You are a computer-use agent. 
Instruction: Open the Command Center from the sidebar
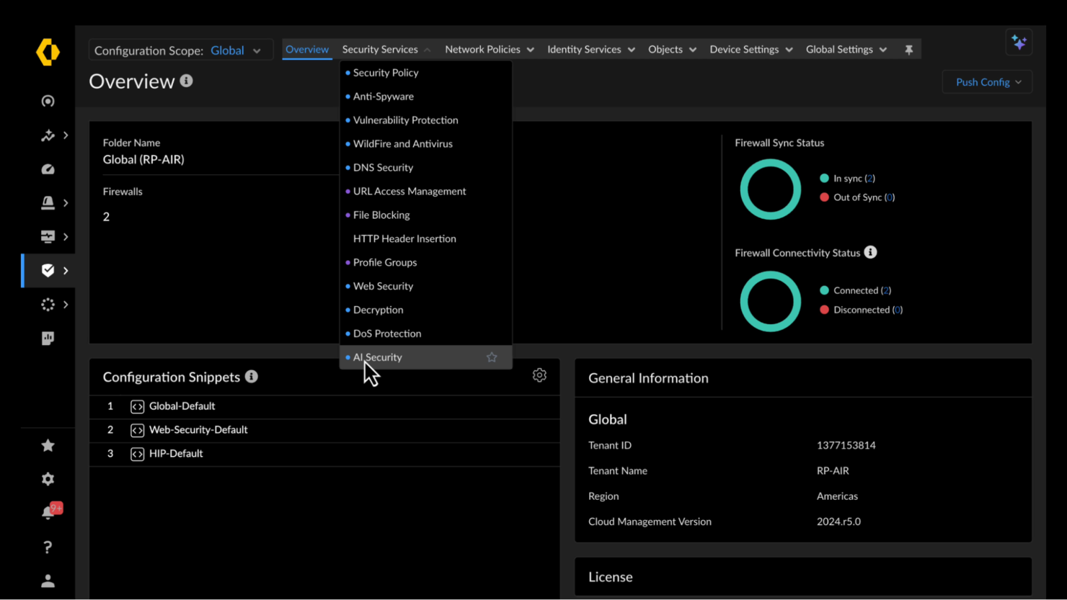[x=48, y=101]
